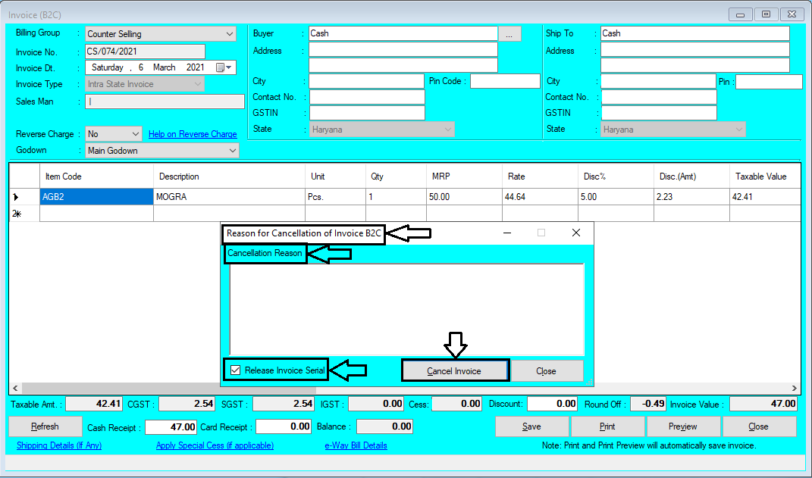Open Apply Special Cess link
This screenshot has height=478, width=812.
coord(215,445)
